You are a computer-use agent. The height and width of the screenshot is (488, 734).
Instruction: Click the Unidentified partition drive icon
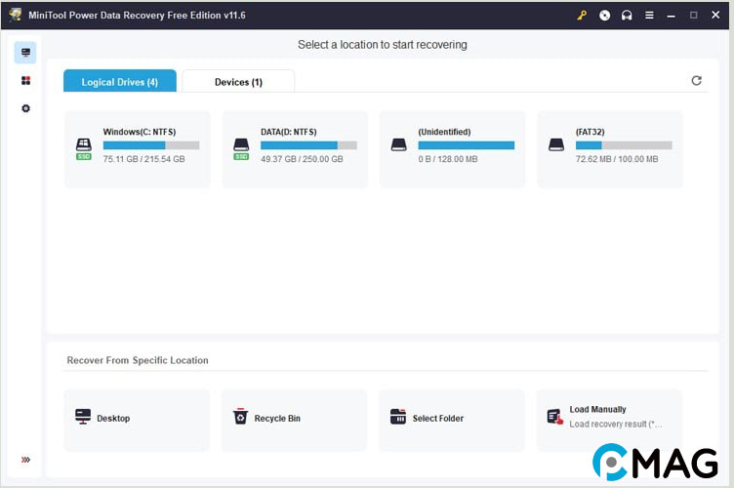tap(399, 144)
